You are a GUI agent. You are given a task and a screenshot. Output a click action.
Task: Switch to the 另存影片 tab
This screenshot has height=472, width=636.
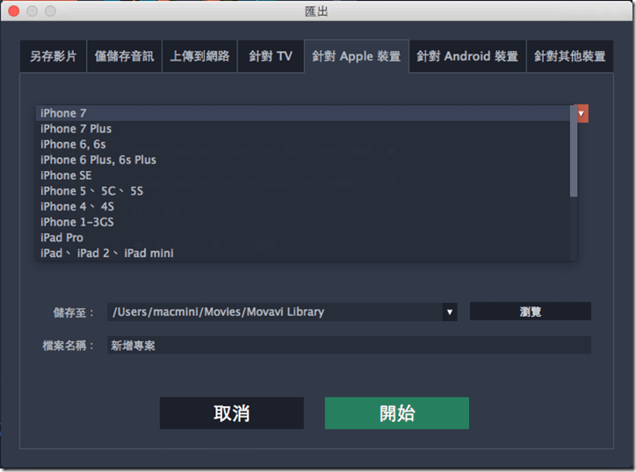[53, 56]
